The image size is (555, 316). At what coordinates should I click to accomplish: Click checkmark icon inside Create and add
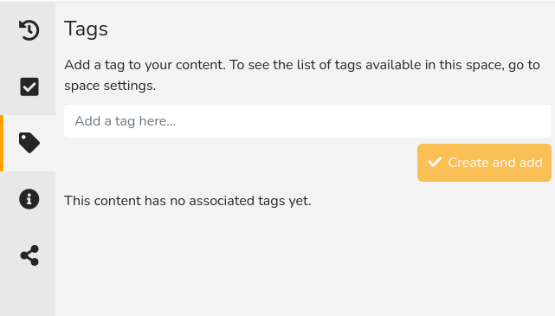click(435, 163)
